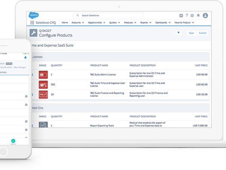226x170 pixels.
Task: Click the Save button
Action: [x=191, y=33]
